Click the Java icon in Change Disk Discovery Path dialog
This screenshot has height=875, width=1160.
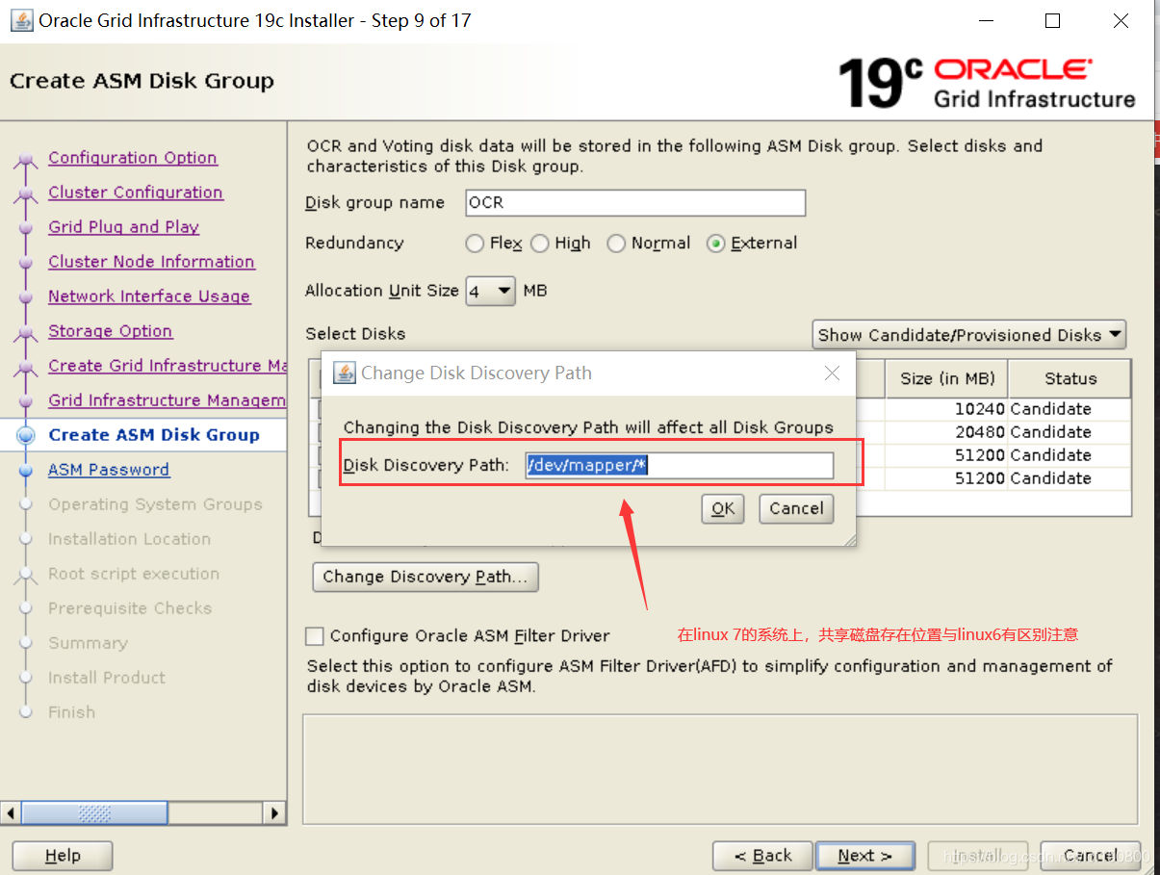tap(345, 373)
